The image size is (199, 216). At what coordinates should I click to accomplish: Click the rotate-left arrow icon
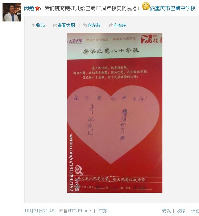[85, 25]
